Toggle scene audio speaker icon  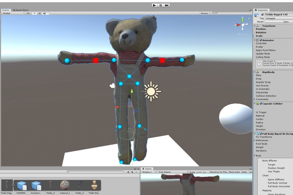[x=39, y=13]
